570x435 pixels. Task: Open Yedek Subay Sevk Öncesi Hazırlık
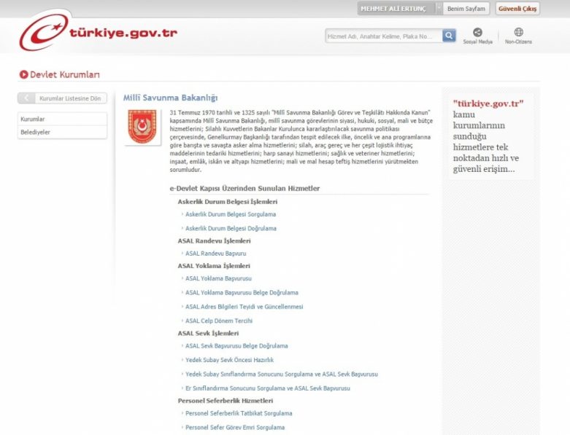tap(229, 360)
